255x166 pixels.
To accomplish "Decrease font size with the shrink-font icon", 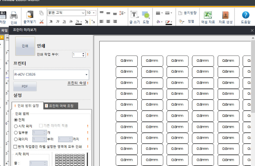I will tap(93, 21).
